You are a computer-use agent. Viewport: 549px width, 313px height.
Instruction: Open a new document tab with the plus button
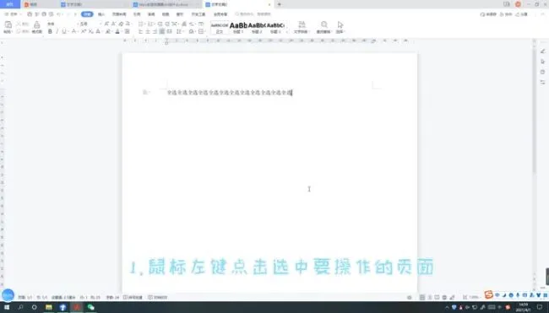(279, 4)
